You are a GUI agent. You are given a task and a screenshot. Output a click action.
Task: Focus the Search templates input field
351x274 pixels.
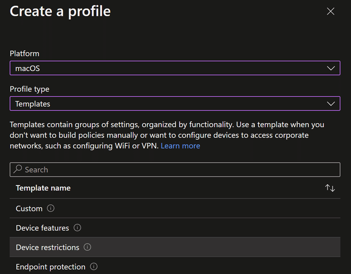(x=175, y=170)
